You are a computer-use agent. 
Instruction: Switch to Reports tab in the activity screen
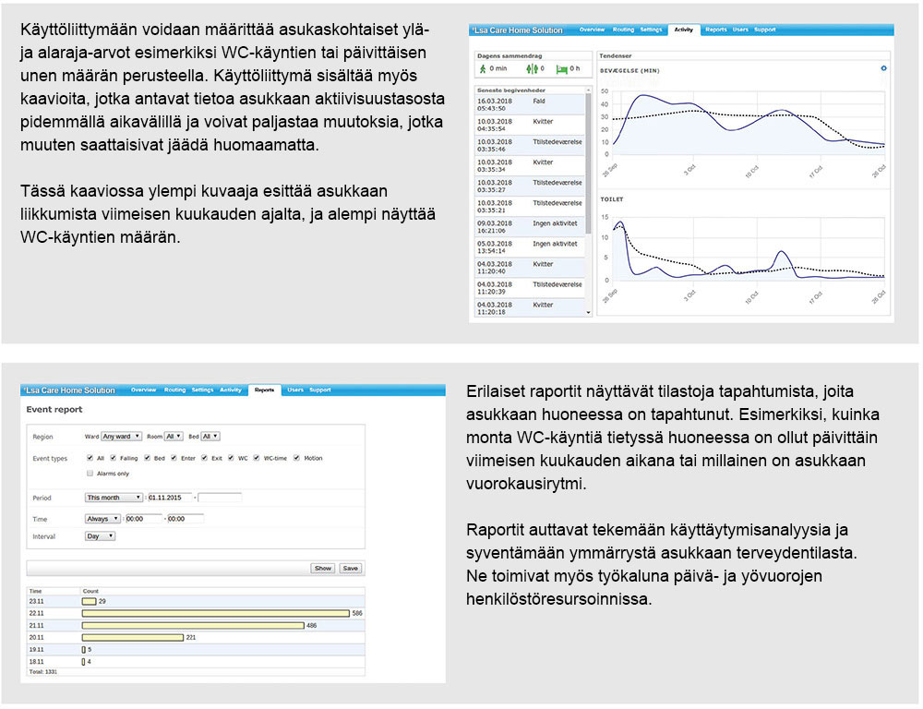tap(715, 30)
